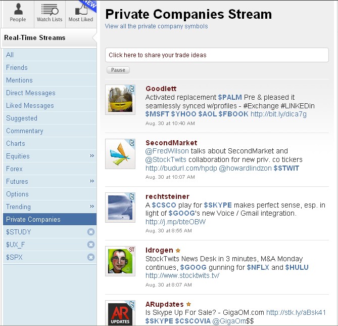Pause the live stream
338x326 pixels.
[118, 70]
